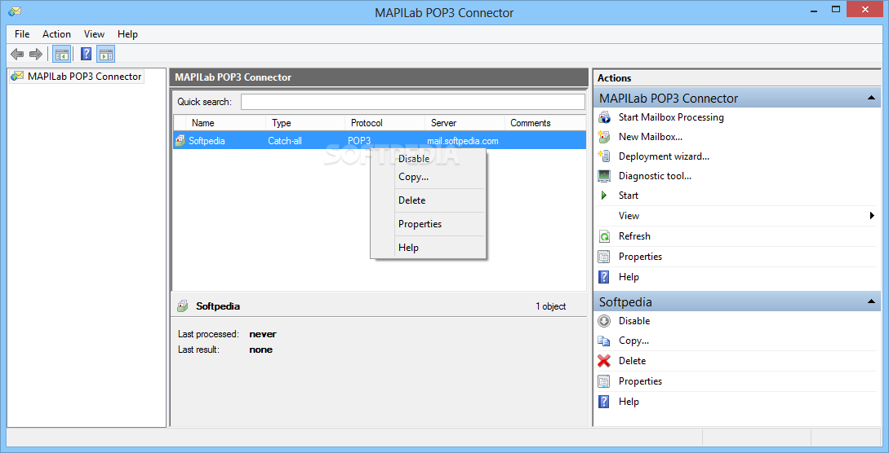Click the Softpedia name in the list row
889x453 pixels.
[x=207, y=141]
